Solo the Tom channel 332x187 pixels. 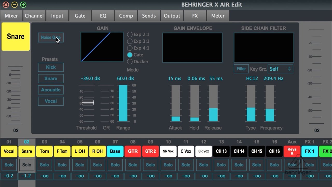44,165
